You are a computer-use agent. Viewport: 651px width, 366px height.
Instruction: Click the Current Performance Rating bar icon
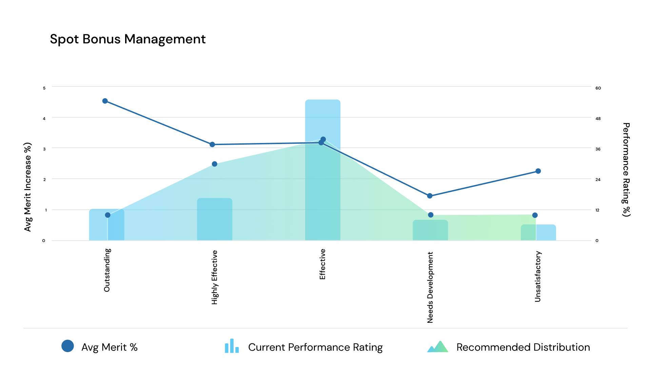click(232, 346)
